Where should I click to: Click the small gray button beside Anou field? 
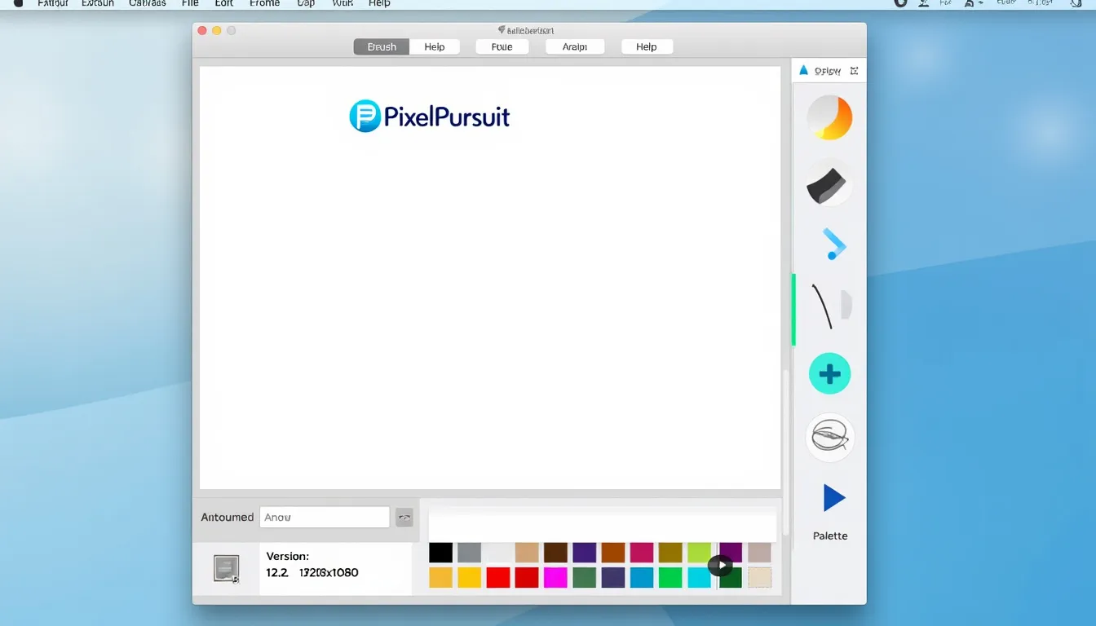point(404,518)
